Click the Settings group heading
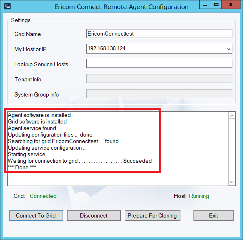Viewport: 243px width, 240px height. (21, 20)
